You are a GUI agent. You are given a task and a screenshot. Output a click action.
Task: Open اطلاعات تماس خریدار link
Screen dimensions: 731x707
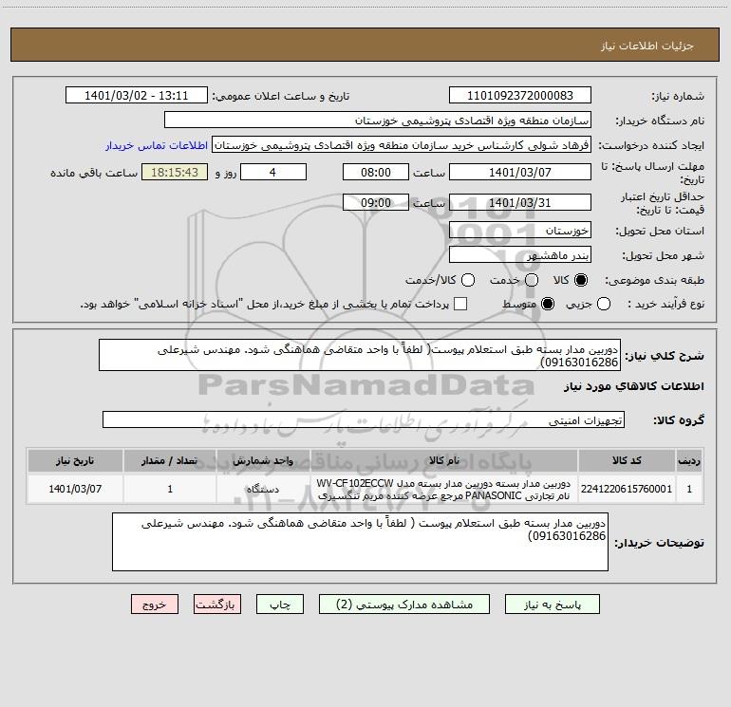pos(157,145)
